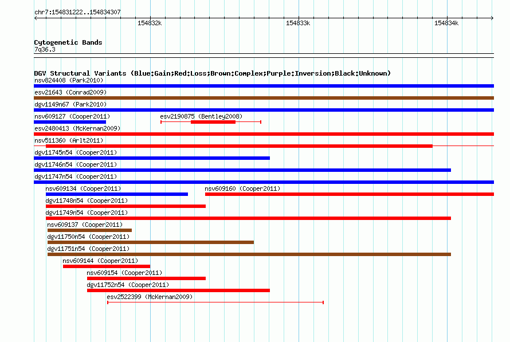Click the chr7:154831222..154834307 coordinate label
The image size is (510, 342).
point(77,12)
